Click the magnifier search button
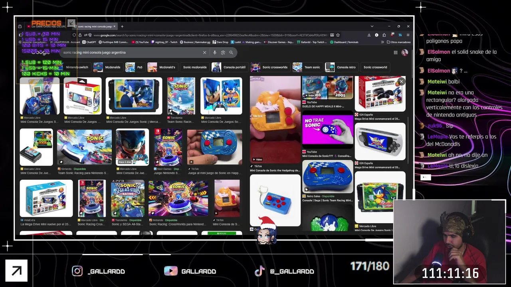The width and height of the screenshot is (511, 287). (x=231, y=52)
